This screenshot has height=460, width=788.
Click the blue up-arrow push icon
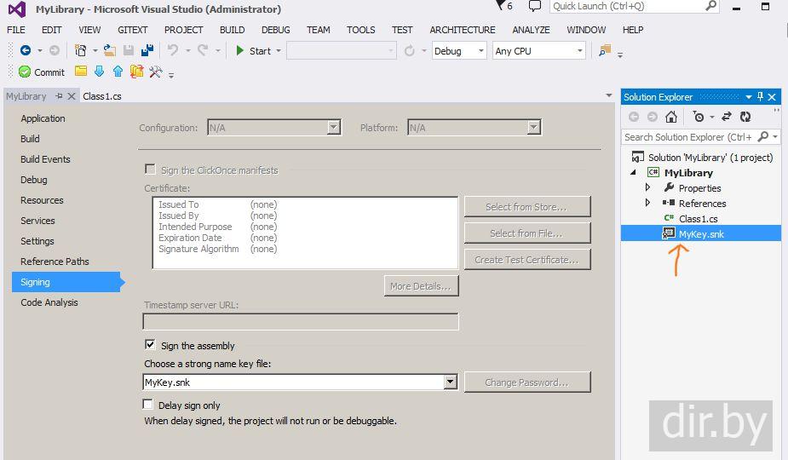(x=118, y=72)
